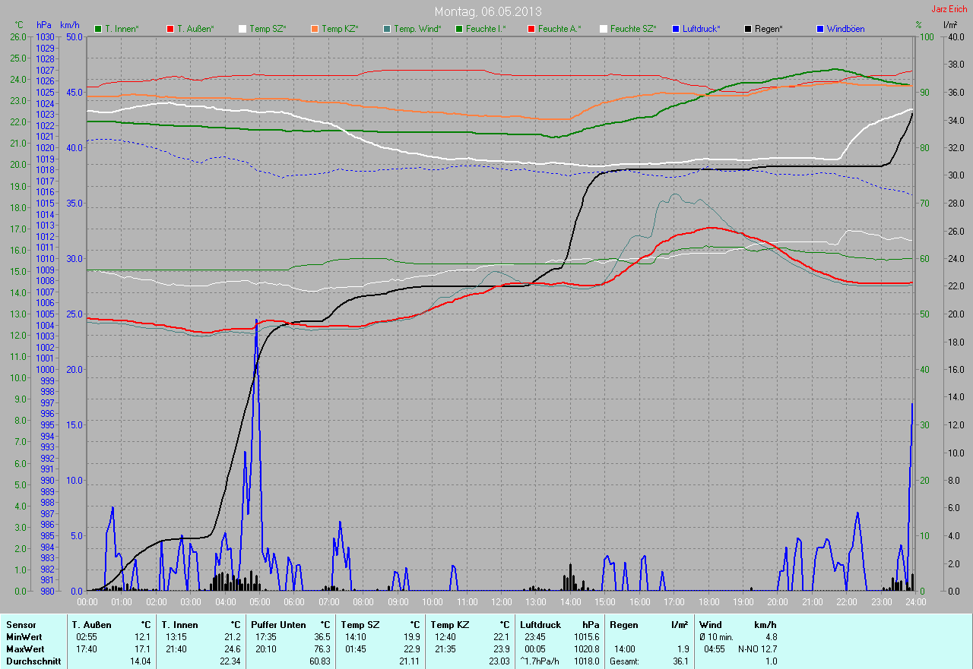The image size is (973, 669).
Task: Click Luftdruck minimum value 1015.6
Action: click(586, 637)
